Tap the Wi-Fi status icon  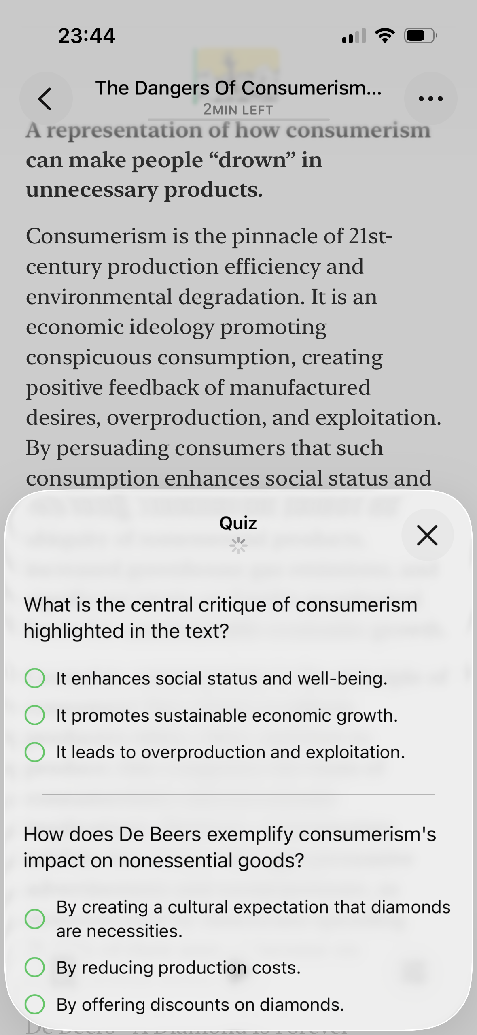click(386, 36)
